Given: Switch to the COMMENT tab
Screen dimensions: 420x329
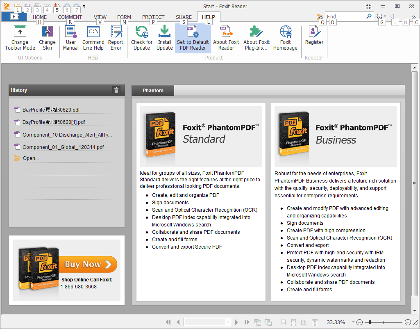Looking at the screenshot, I should tap(70, 17).
